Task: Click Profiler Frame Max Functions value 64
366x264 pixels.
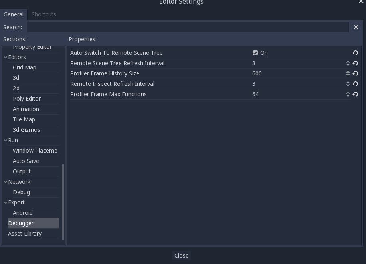Action: pyautogui.click(x=255, y=94)
